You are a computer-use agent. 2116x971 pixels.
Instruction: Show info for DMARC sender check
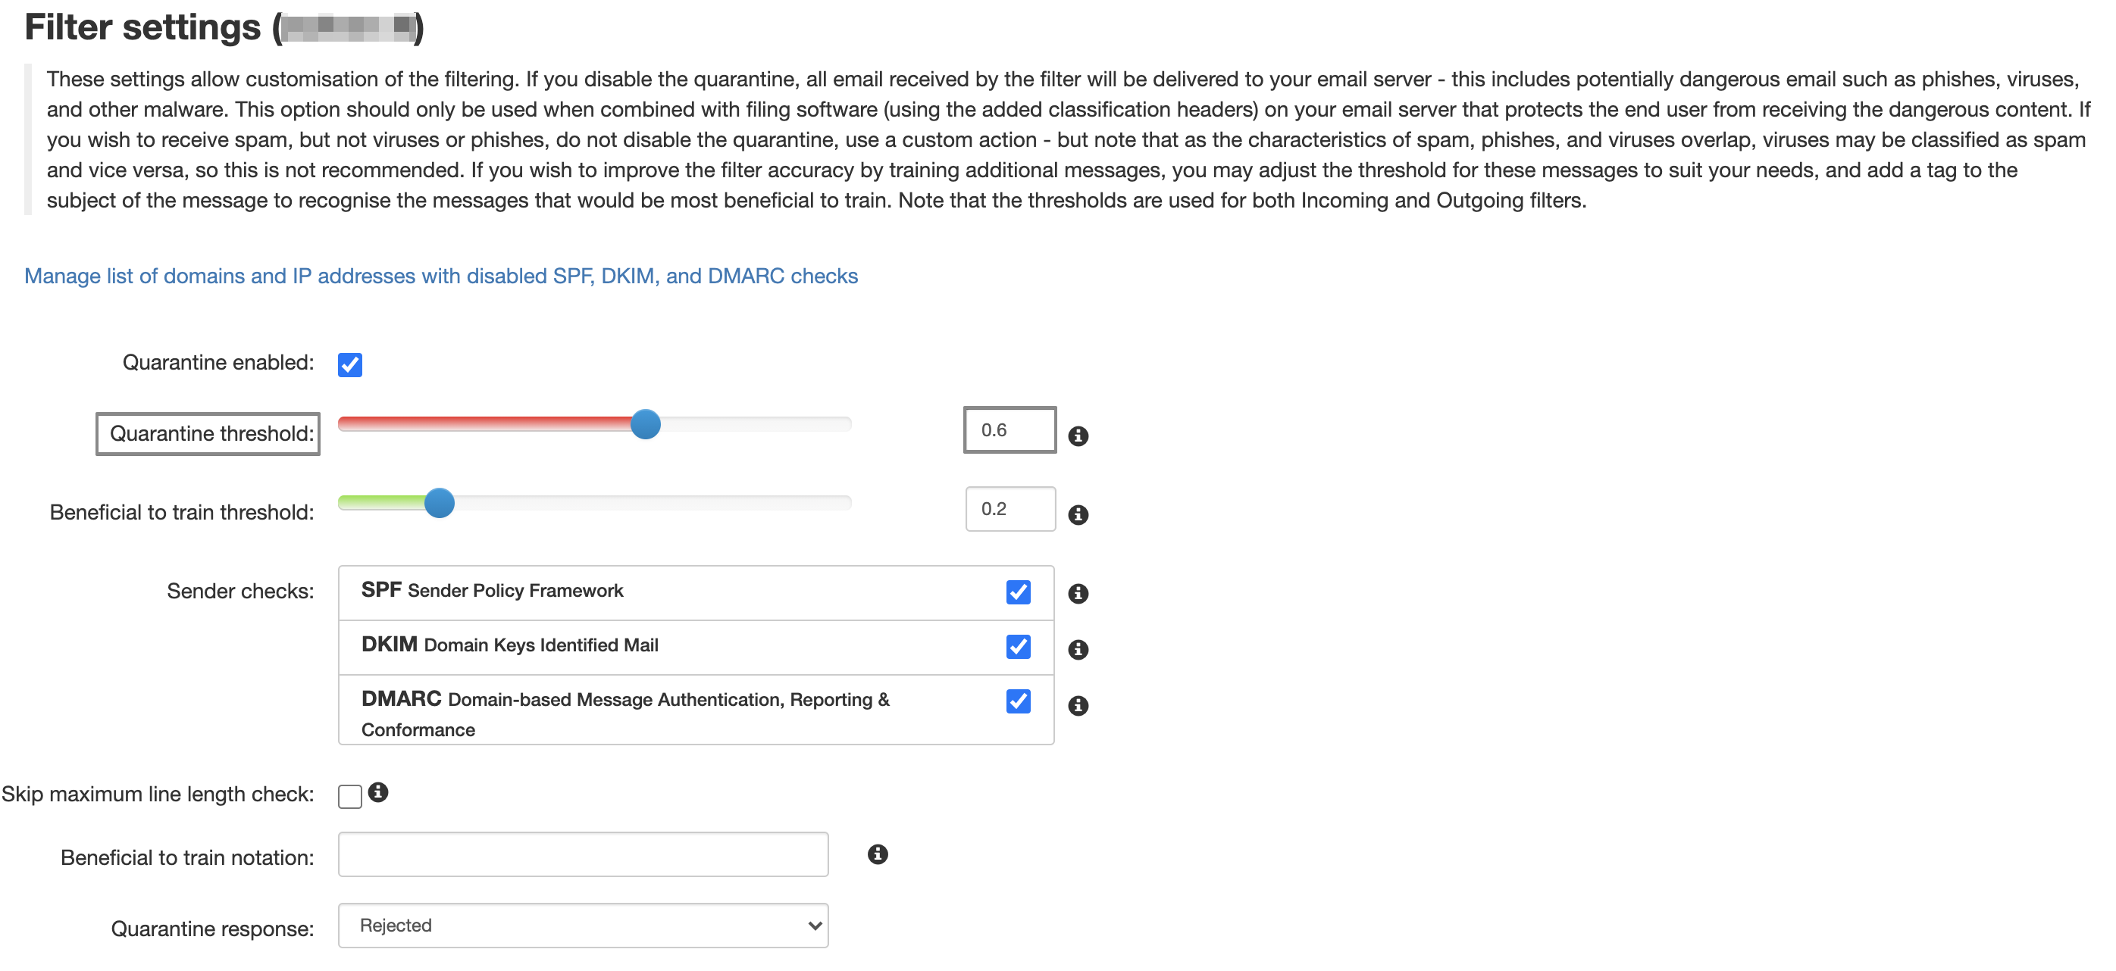[x=1078, y=705]
